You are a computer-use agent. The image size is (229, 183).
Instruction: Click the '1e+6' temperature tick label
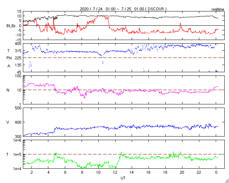coord(18,140)
